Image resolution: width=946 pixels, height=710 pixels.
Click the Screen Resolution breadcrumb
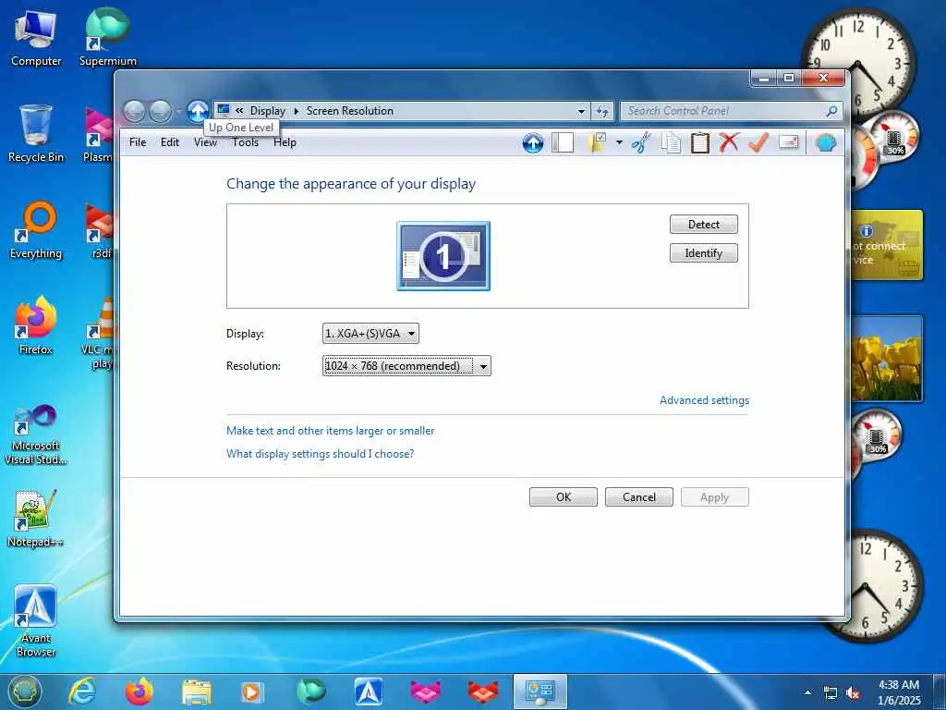point(350,111)
